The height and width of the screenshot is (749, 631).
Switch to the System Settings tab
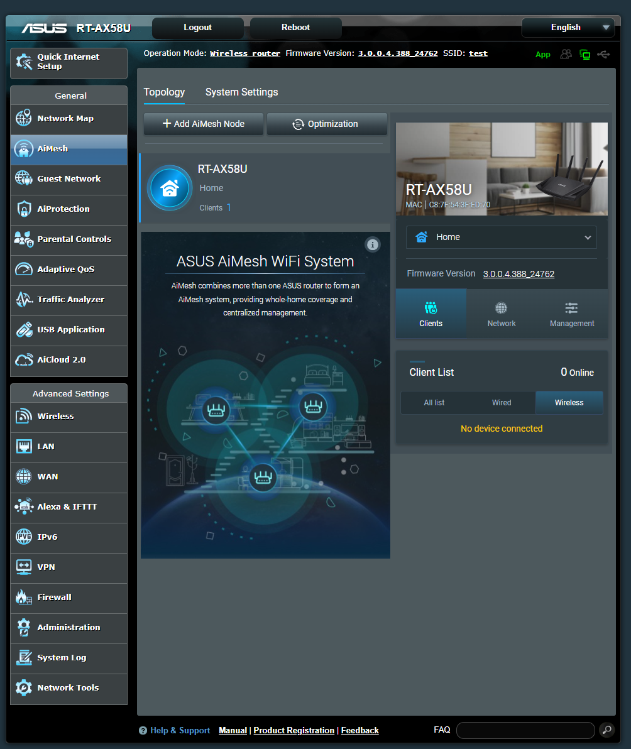coord(242,92)
